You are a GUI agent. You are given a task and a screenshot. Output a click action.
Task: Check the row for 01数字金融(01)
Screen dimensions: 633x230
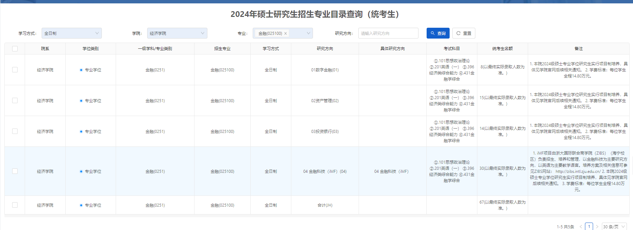(15, 70)
